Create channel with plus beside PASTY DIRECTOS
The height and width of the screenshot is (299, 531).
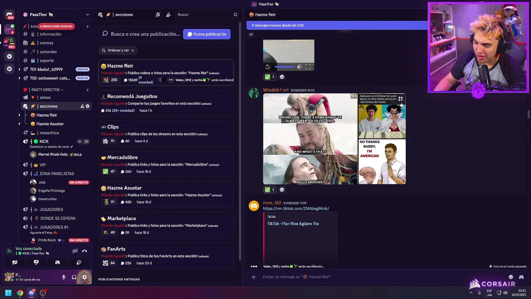click(87, 90)
